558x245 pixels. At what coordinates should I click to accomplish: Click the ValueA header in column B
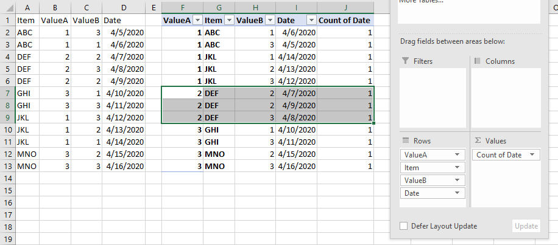point(55,21)
